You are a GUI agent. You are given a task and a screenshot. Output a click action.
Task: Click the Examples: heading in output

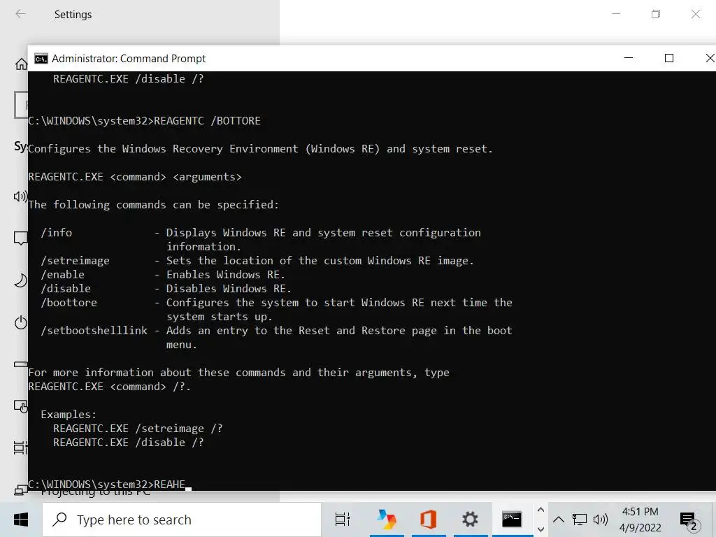[x=69, y=415]
